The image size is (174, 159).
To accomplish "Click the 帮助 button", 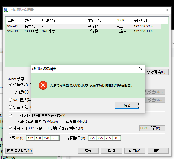I will tap(158, 151).
